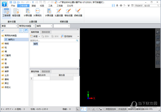Image resolution: width=161 pixels, height=112 pixels.
Task: Expand the angle snap dropdown in status bar
Action: 97,109
